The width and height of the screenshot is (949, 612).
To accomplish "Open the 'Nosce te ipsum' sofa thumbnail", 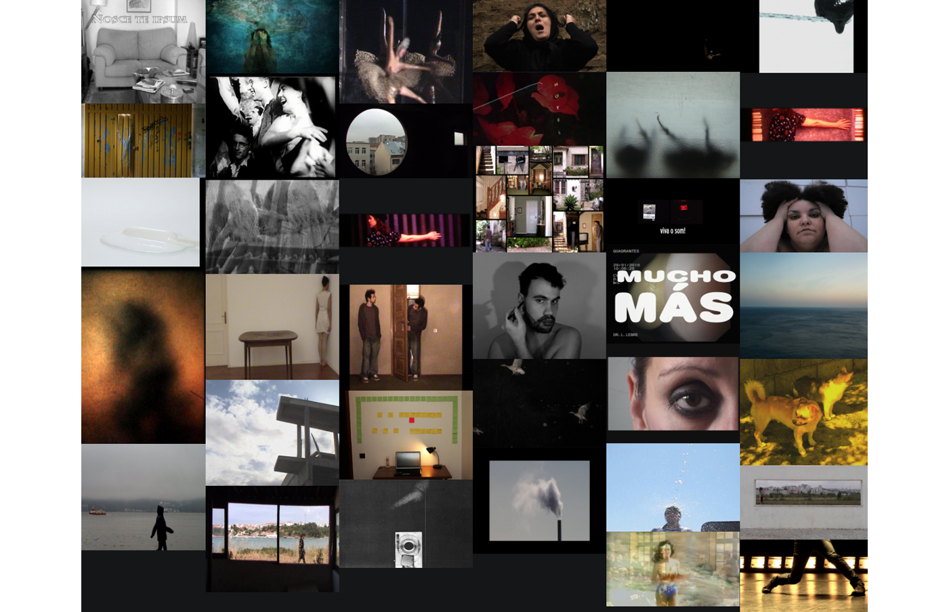I will 143,52.
